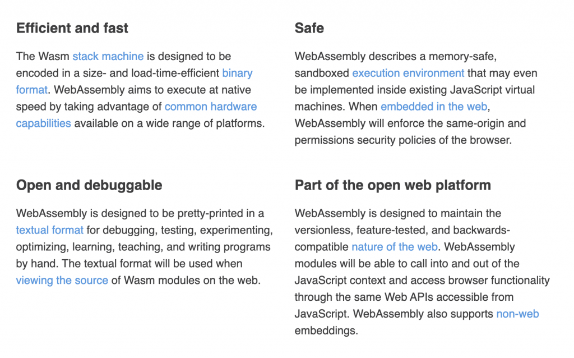Click the Efficient and fast heading
The width and height of the screenshot is (574, 358).
point(72,28)
